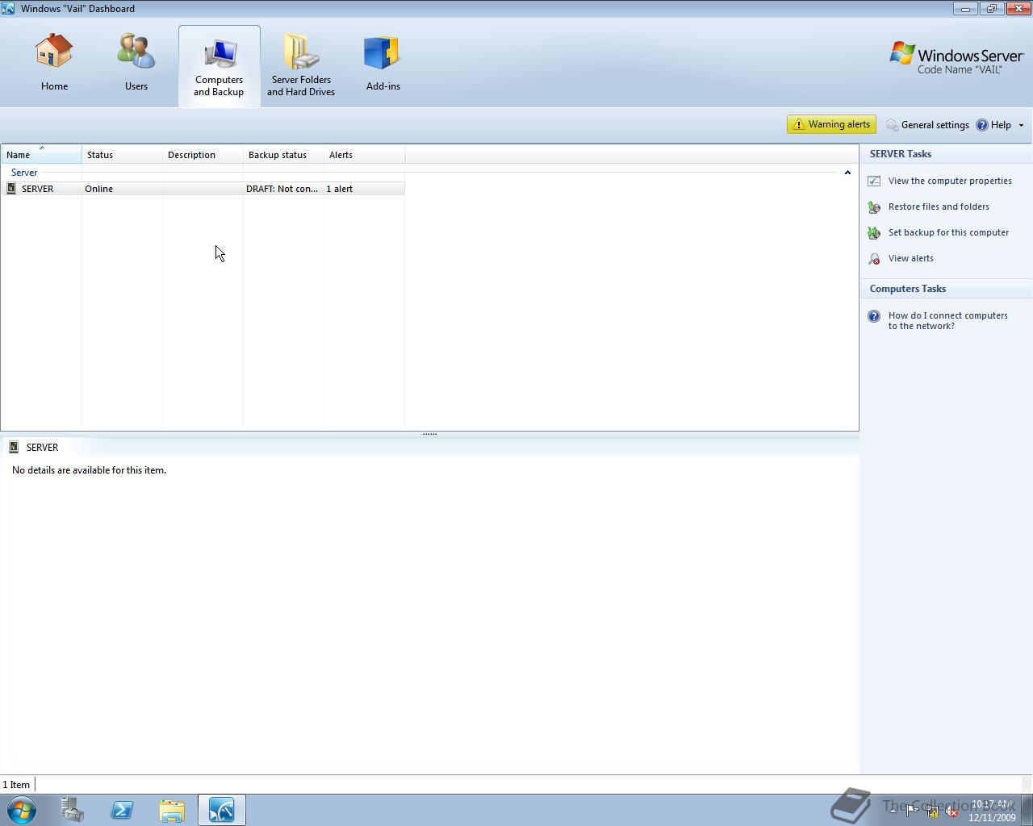Sort list by Name column
This screenshot has height=826, width=1033.
pos(41,155)
